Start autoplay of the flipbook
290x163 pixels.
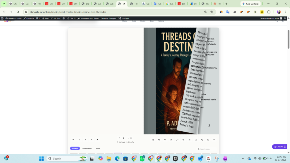97,140
